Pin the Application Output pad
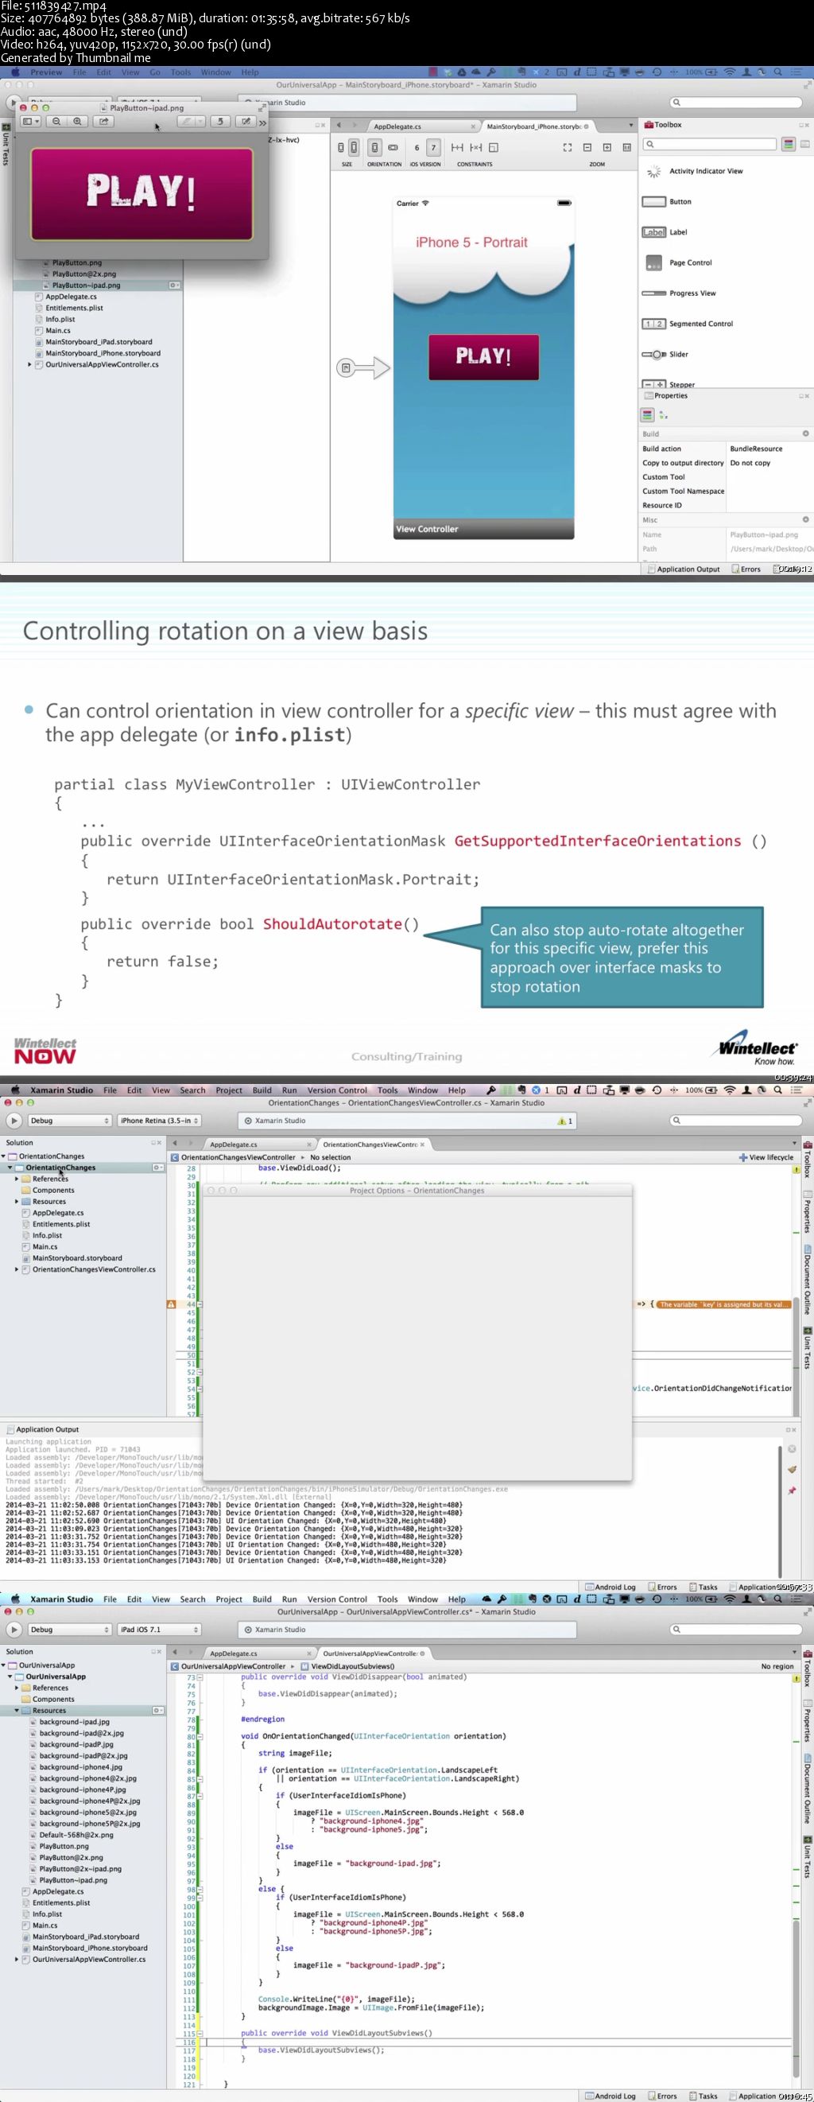The height and width of the screenshot is (2102, 814). (x=790, y=1490)
